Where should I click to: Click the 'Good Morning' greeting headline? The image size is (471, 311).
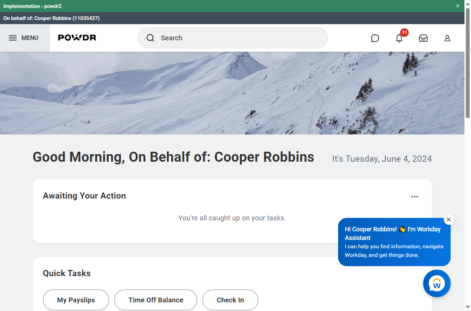pyautogui.click(x=174, y=157)
